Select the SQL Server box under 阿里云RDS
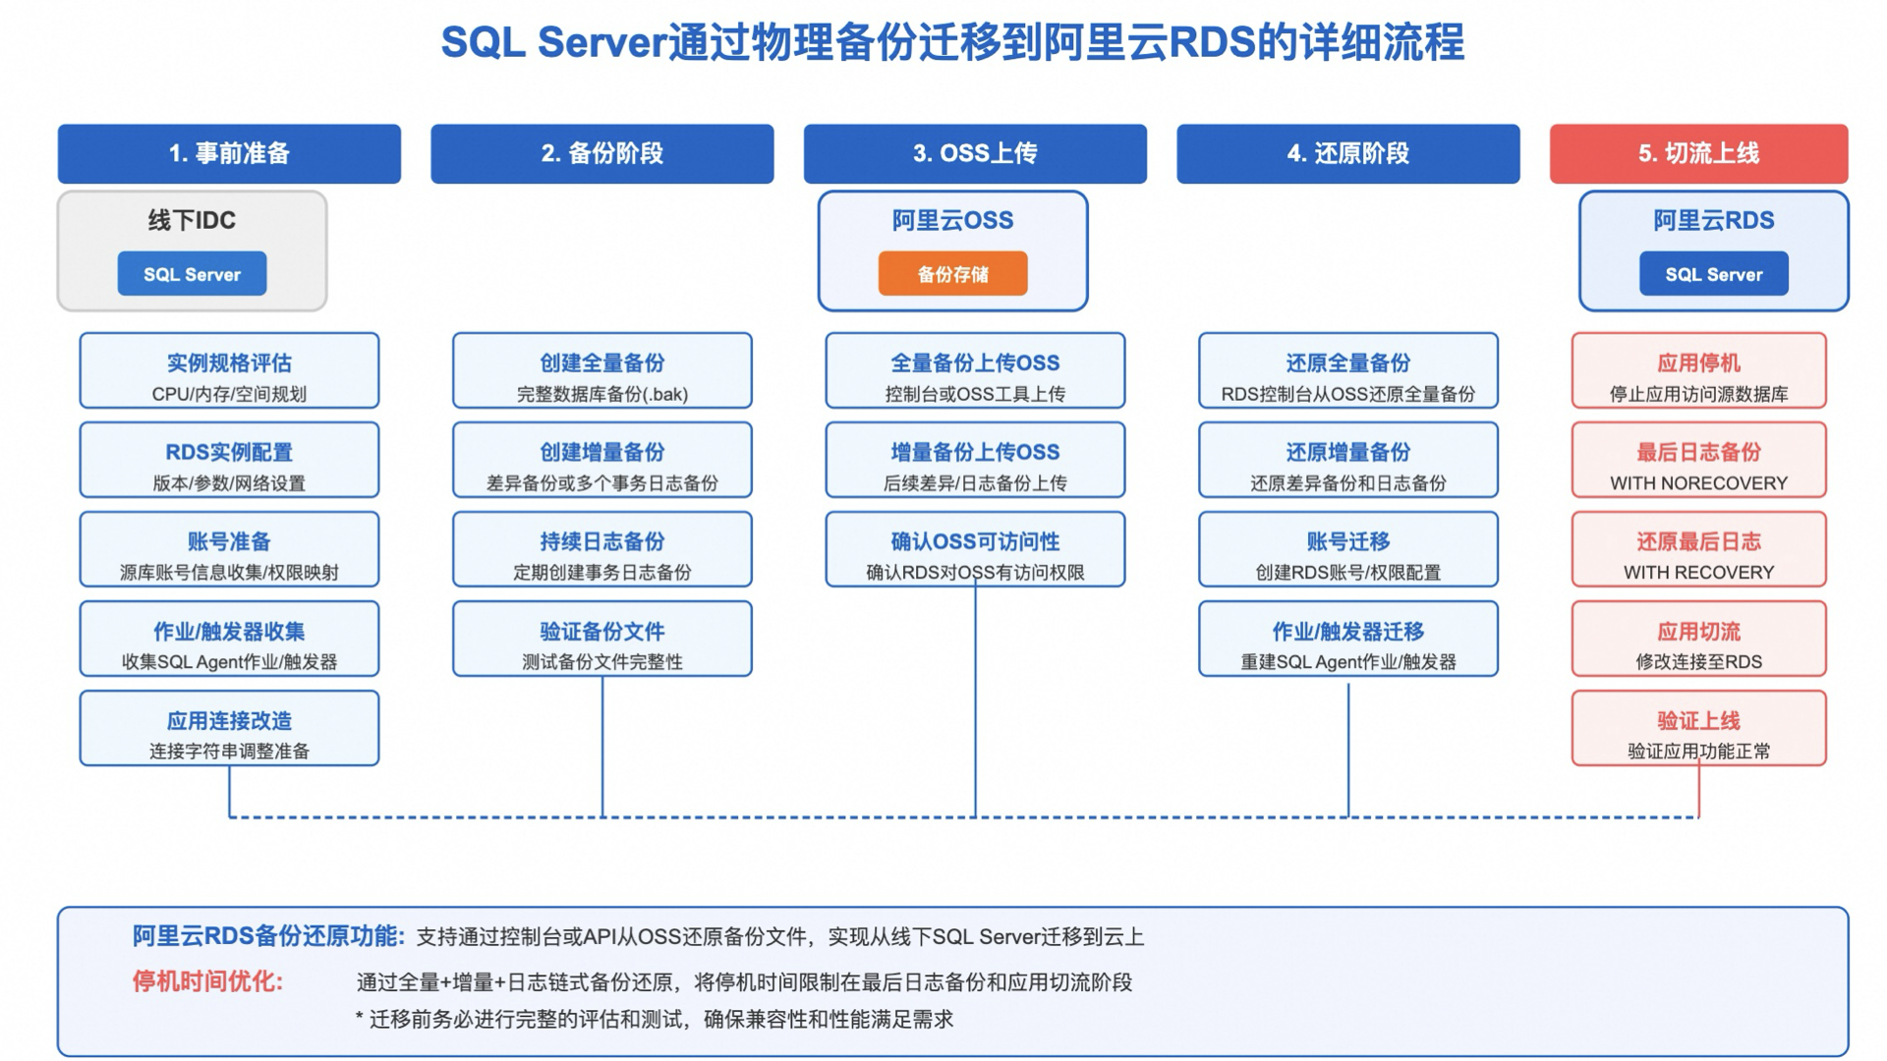1887x1061 pixels. 1713,274
